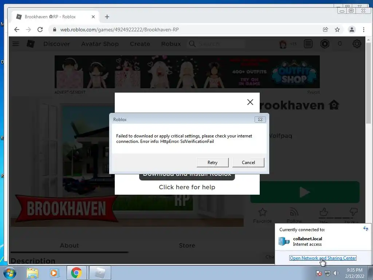Click the Roblox logo icon

pos(31,44)
